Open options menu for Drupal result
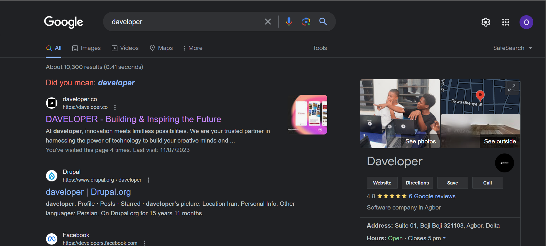The image size is (546, 246). 149,180
